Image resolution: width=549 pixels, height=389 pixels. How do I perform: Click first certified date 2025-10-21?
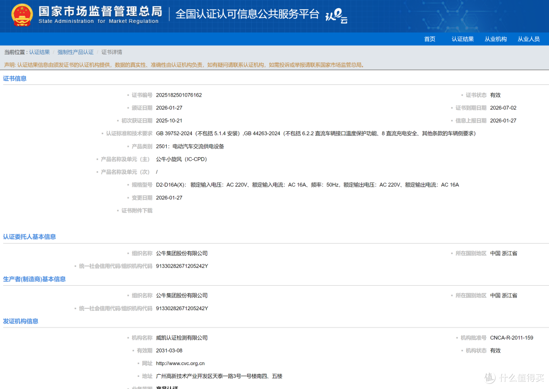coord(169,121)
